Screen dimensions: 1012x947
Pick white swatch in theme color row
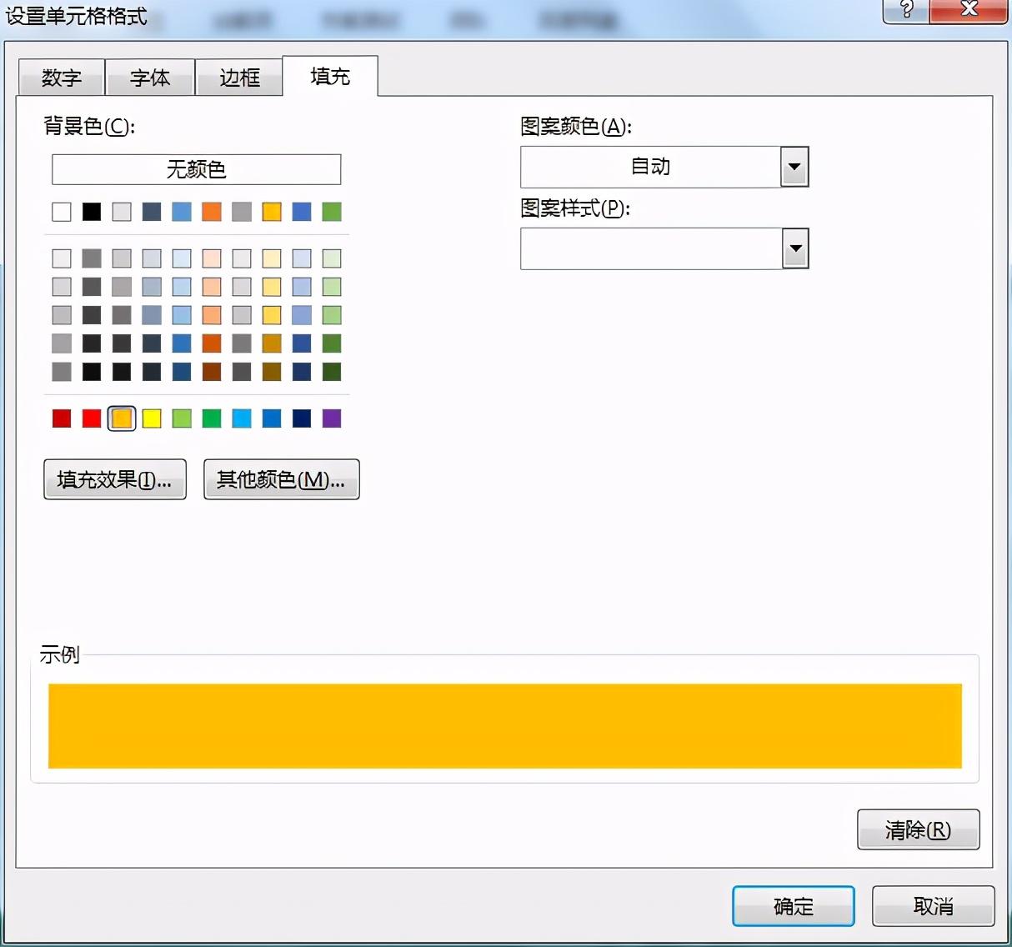pyautogui.click(x=62, y=212)
